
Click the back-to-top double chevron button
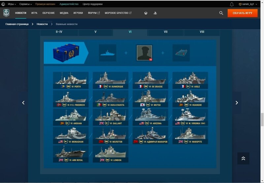point(243,159)
